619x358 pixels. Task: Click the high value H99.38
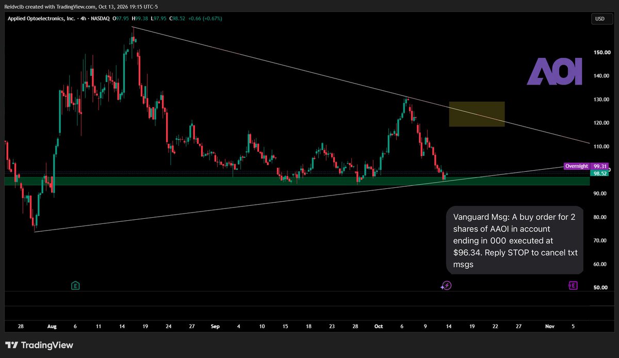click(x=141, y=19)
